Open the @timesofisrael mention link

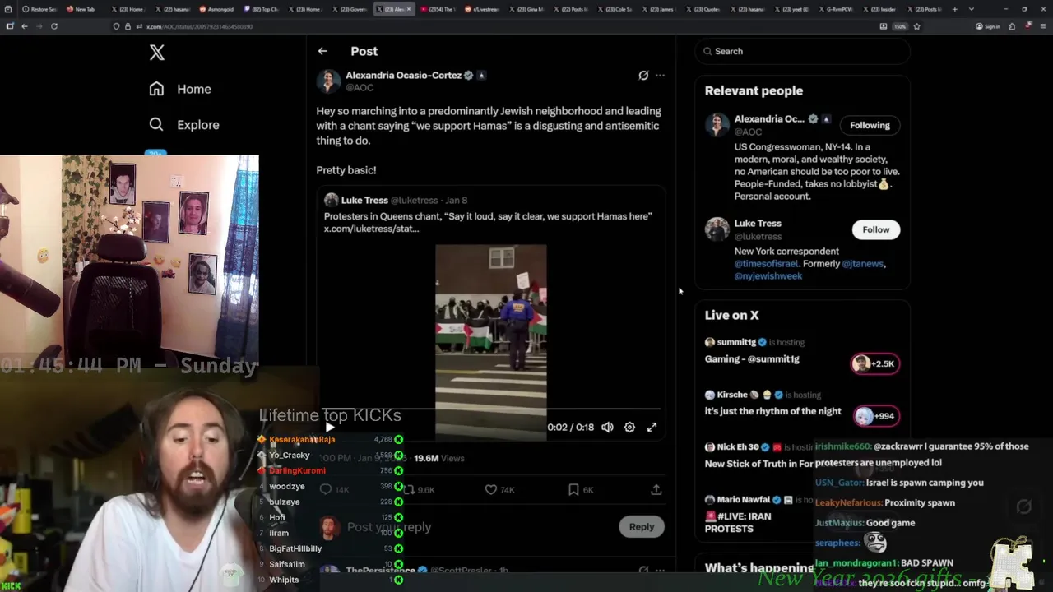(x=766, y=264)
